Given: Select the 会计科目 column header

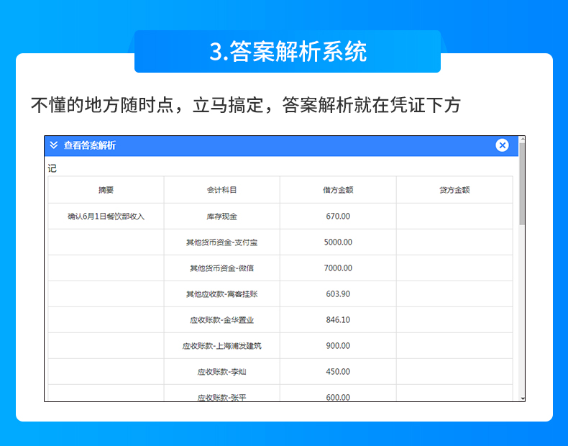Looking at the screenshot, I should [221, 190].
